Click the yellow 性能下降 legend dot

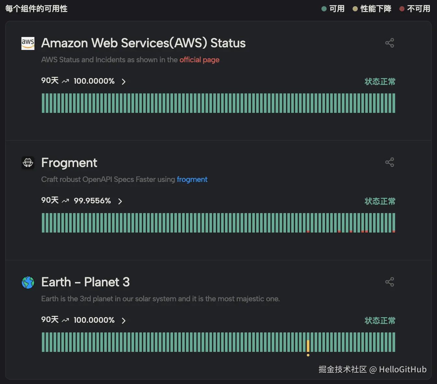pos(355,9)
